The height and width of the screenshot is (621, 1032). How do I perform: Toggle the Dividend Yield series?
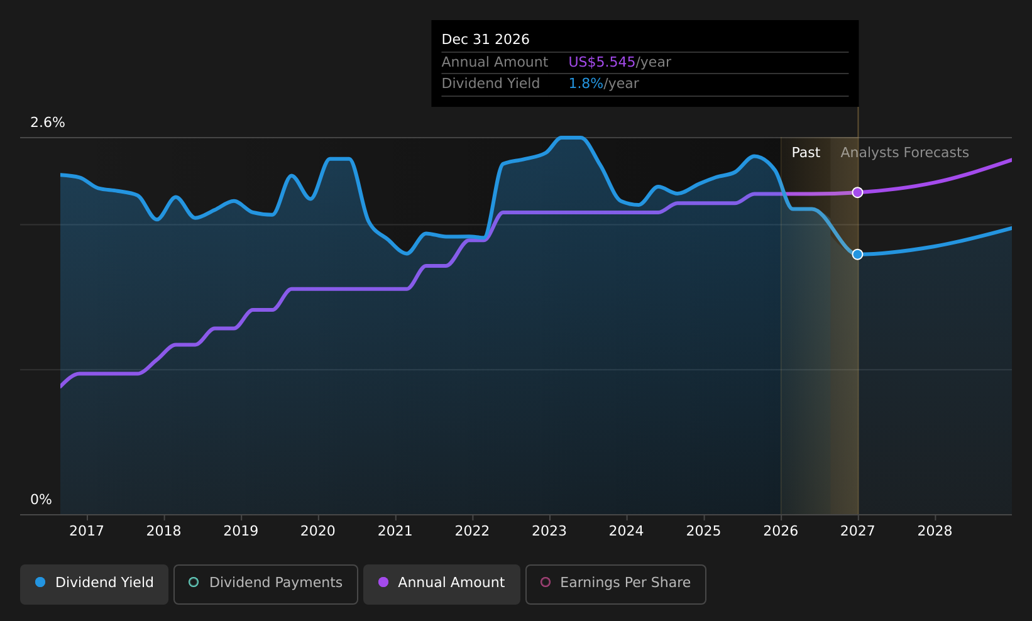(x=94, y=584)
